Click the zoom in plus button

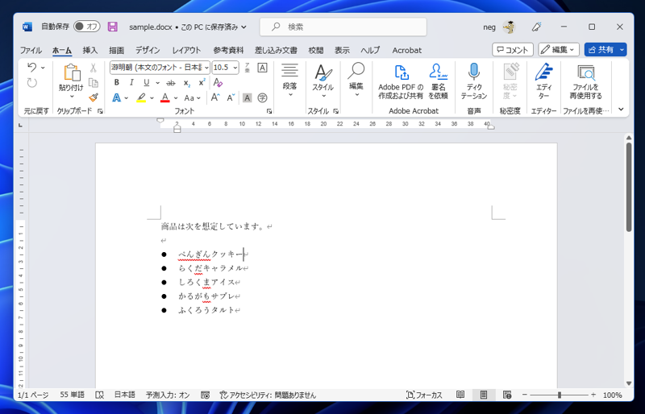pos(593,395)
